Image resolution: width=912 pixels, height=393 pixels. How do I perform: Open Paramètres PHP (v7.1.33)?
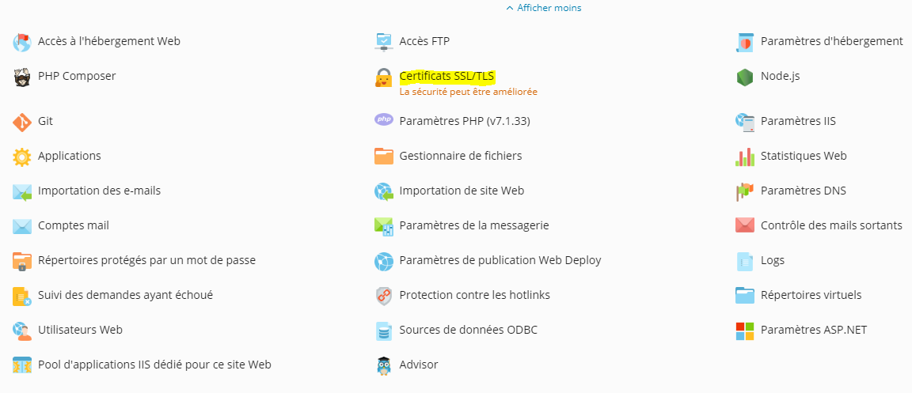(465, 122)
